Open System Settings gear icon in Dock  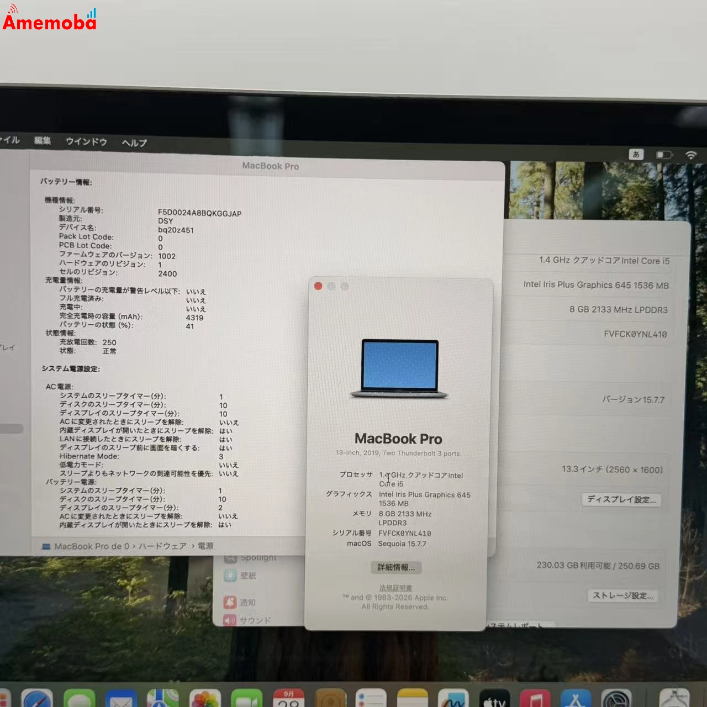pyautogui.click(x=616, y=699)
